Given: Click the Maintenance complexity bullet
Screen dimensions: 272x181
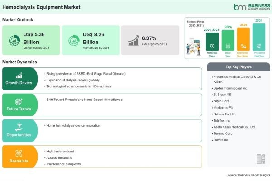Looking at the screenshot, I should click(x=63, y=164).
